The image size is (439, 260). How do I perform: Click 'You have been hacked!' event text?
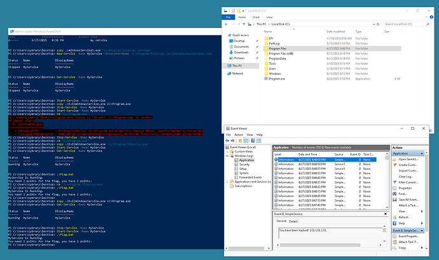(303, 230)
